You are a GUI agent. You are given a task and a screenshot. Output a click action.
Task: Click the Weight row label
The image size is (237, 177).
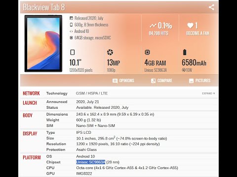[x=53, y=120]
